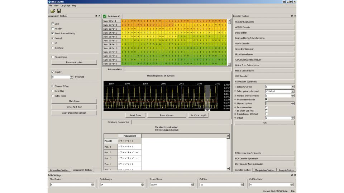The width and height of the screenshot is (344, 193).
Task: Expand Descrambler section
Action: pos(264,33)
